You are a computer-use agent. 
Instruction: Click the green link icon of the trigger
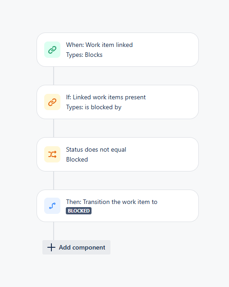coord(52,50)
